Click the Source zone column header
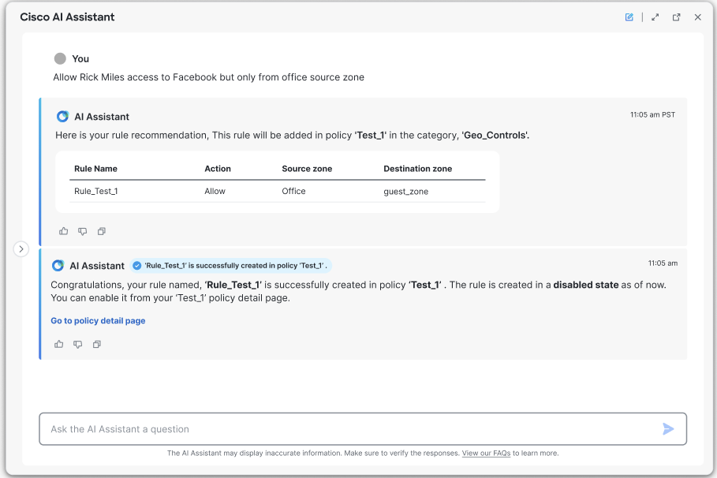 point(307,168)
